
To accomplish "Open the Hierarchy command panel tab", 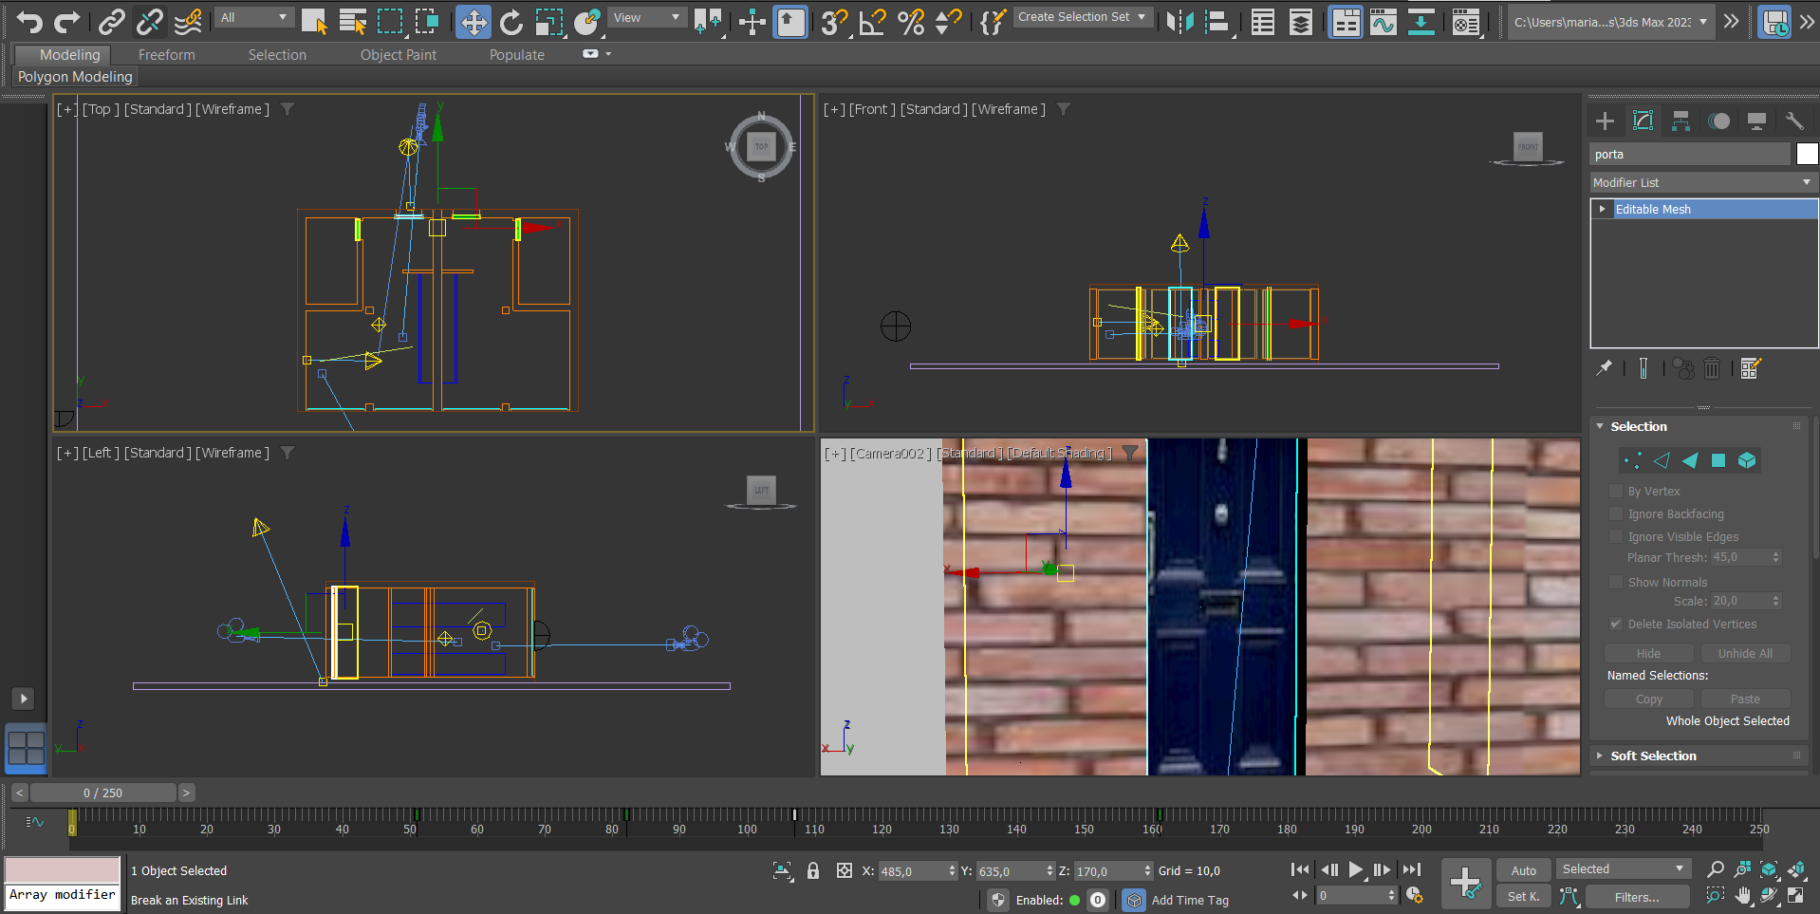I will click(x=1681, y=121).
